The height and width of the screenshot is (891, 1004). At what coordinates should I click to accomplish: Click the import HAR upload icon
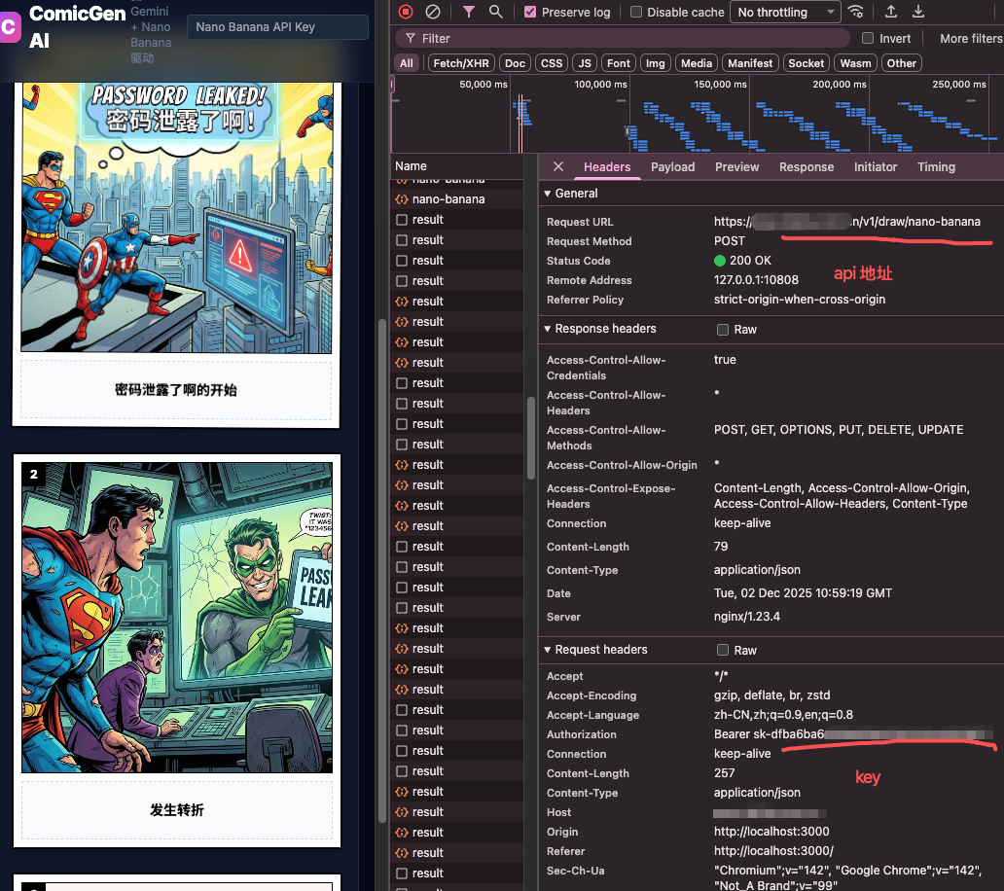891,12
